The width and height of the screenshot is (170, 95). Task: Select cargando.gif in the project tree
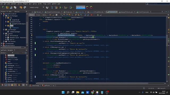15,20
